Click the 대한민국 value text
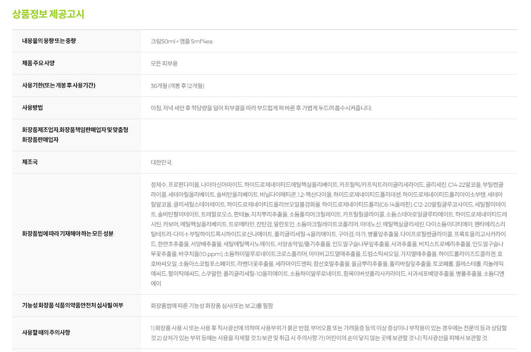Viewport: 531px width, 352px height. click(161, 162)
